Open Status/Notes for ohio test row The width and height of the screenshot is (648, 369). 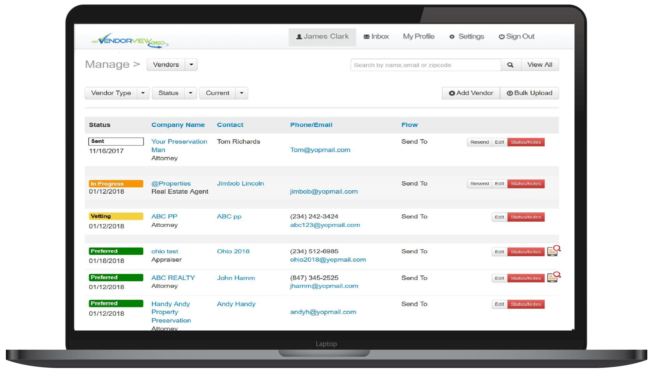[x=526, y=252]
